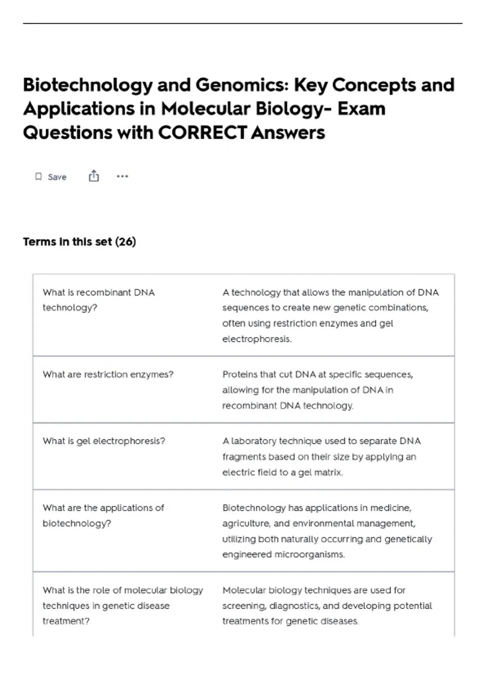
Task: Click the bookmark Save icon
Action: (x=38, y=177)
